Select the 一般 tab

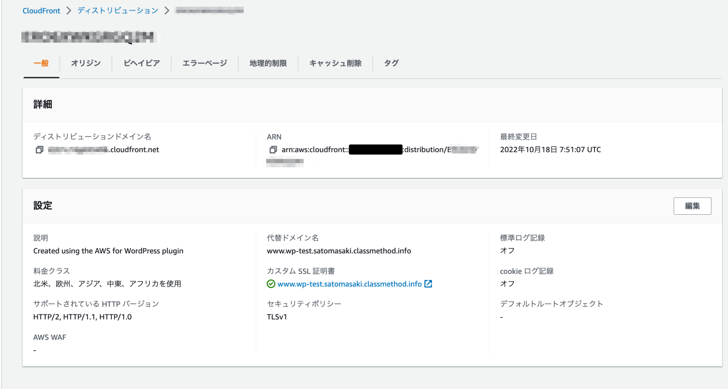pyautogui.click(x=41, y=63)
